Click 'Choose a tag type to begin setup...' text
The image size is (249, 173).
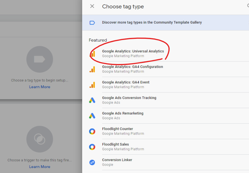[40, 80]
